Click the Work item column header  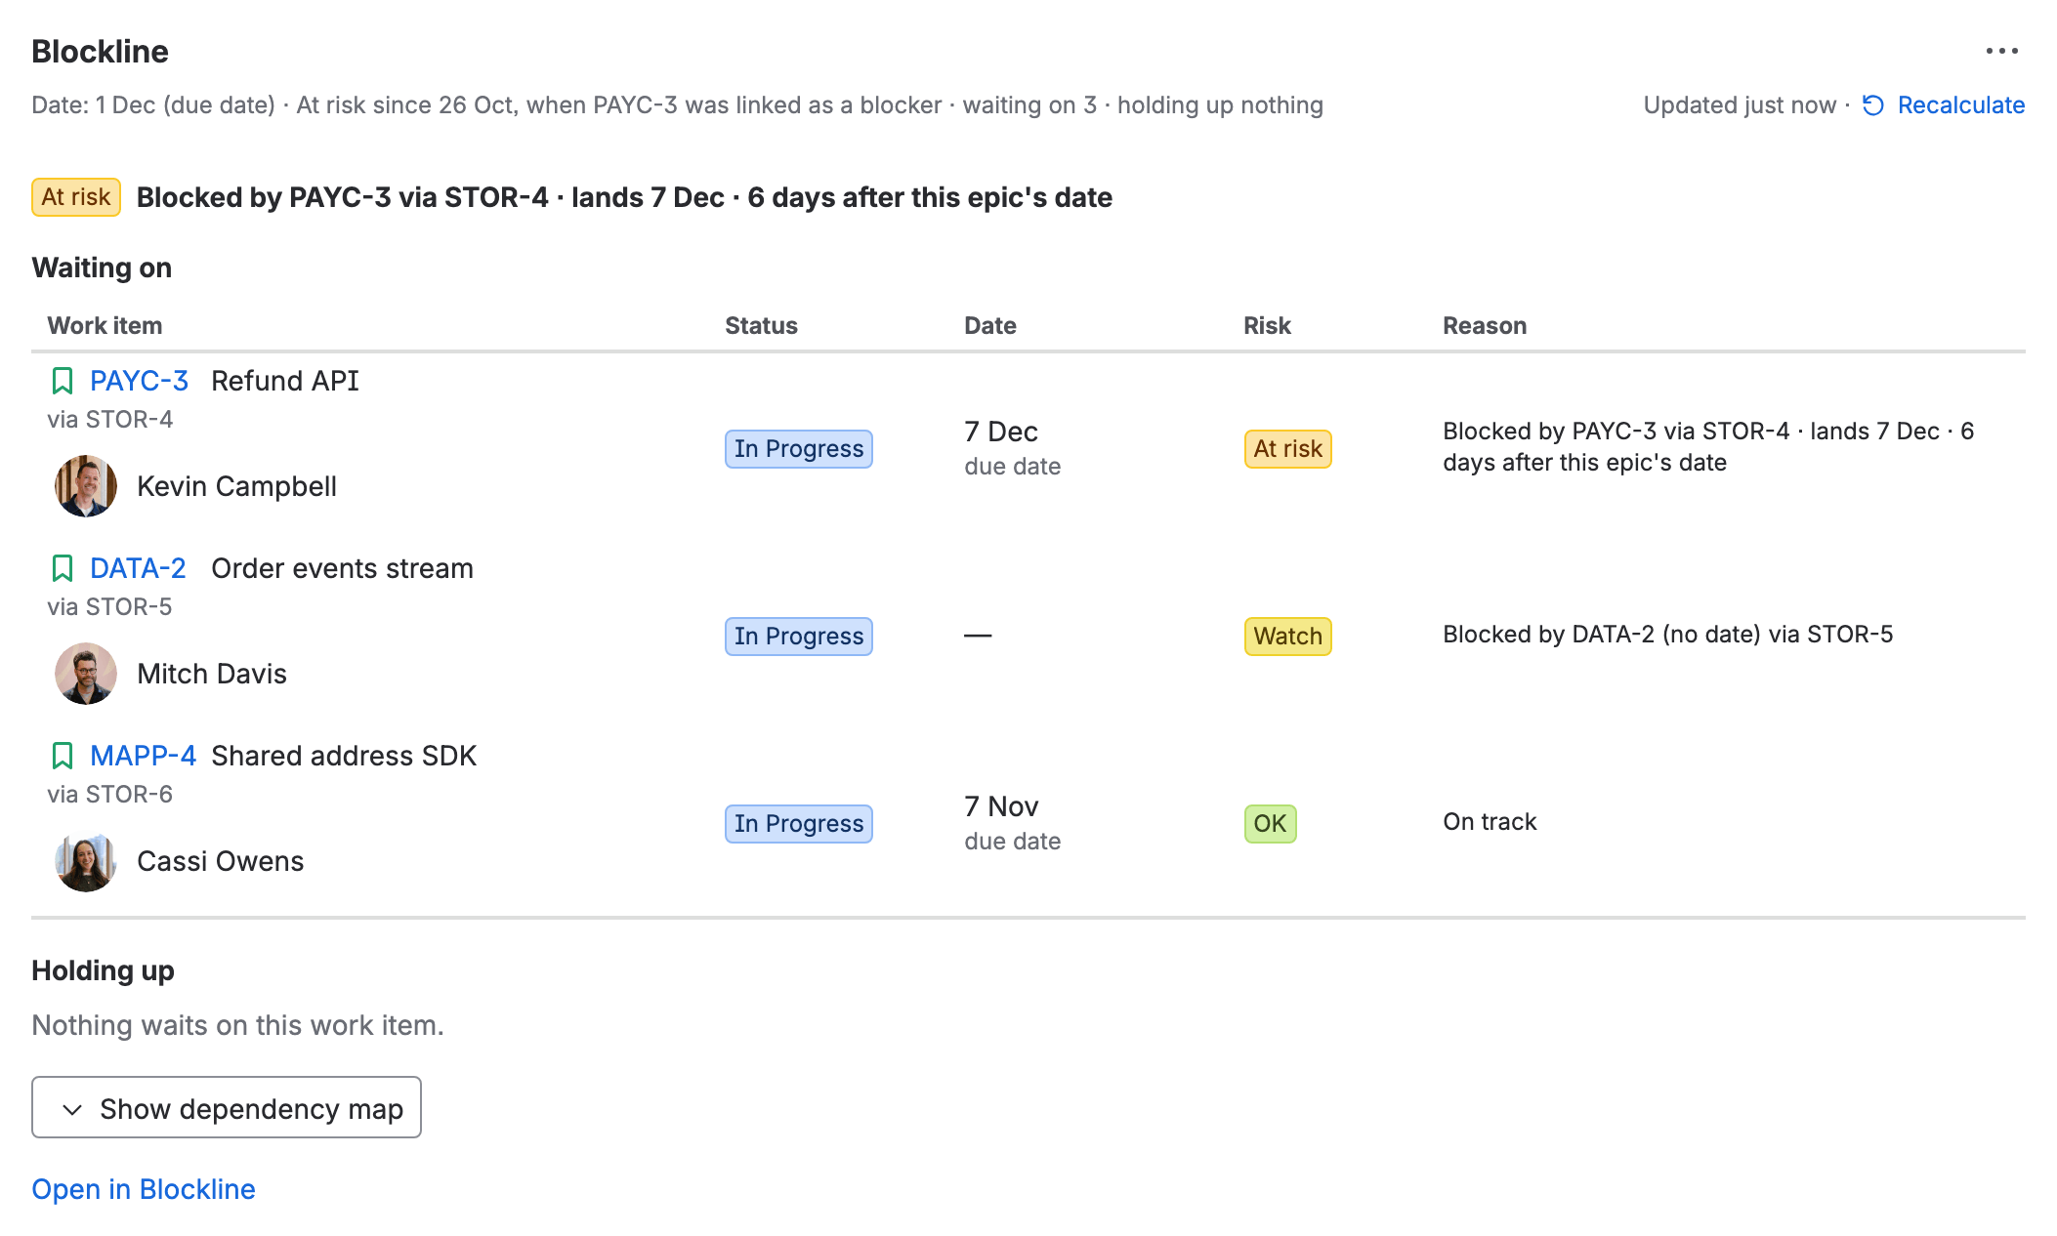click(x=105, y=326)
